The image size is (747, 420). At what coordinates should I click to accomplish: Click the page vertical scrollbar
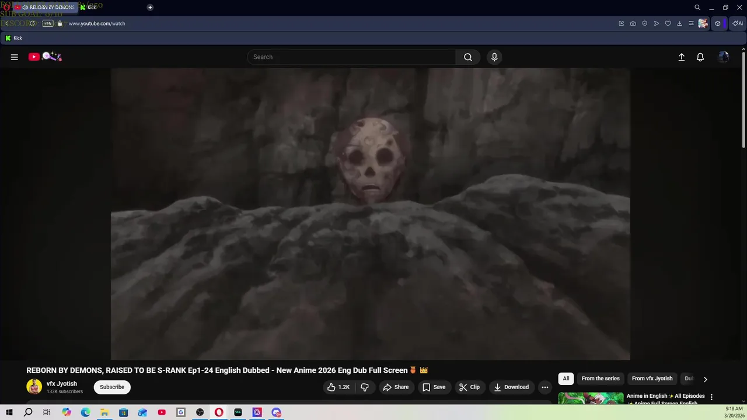coord(743,99)
